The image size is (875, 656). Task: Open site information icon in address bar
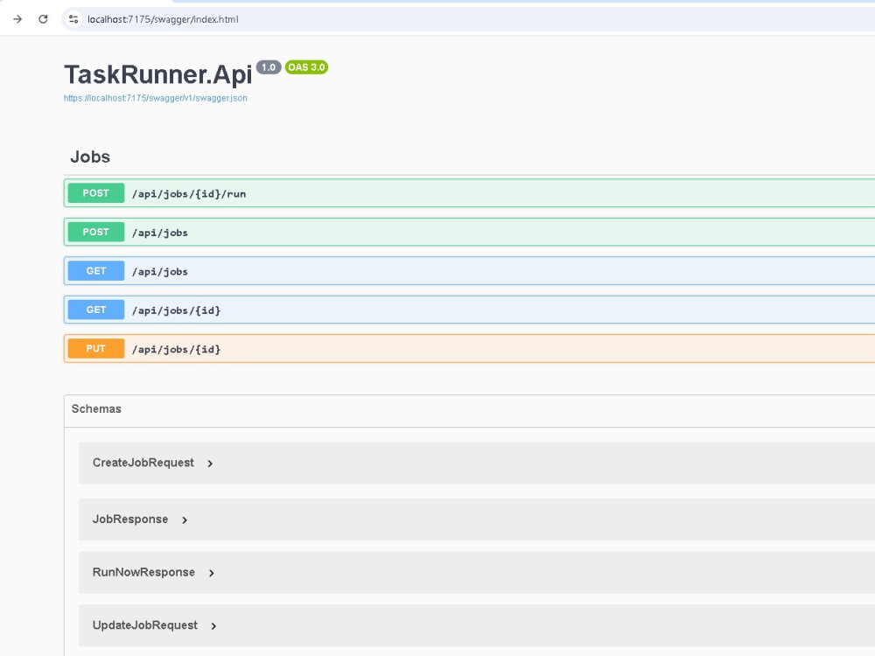pyautogui.click(x=73, y=19)
